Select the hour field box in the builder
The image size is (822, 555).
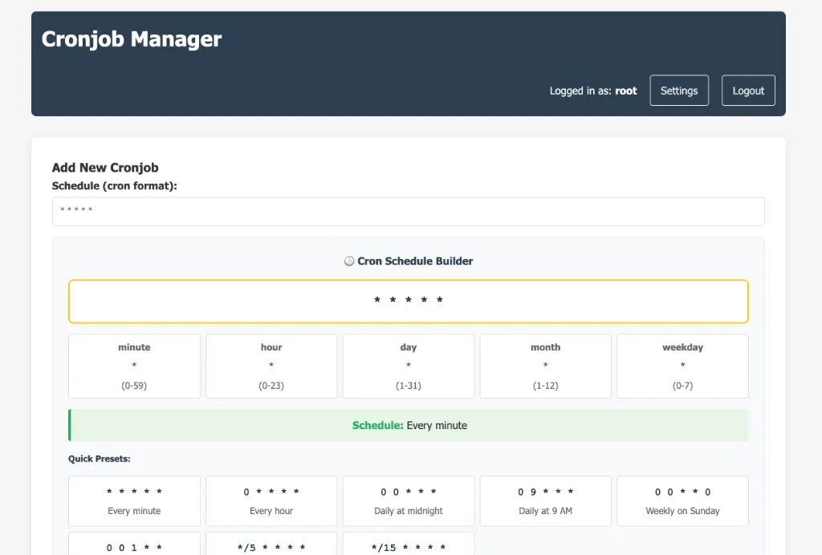pyautogui.click(x=271, y=366)
